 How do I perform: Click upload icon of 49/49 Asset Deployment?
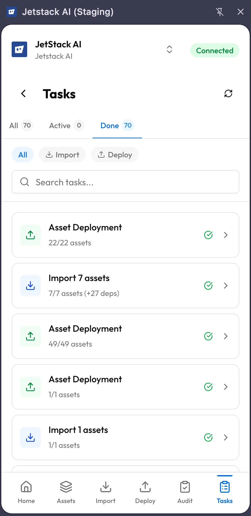point(30,336)
